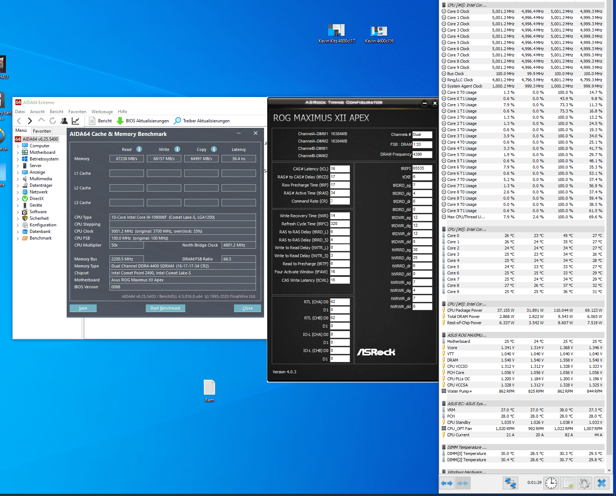Expand Netzwerk tree node
616x496 pixels.
tap(18, 192)
